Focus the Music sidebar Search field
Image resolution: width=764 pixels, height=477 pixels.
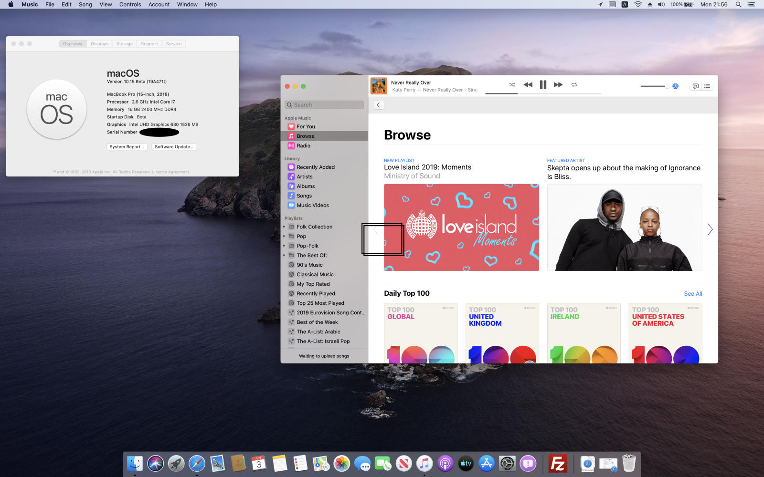324,105
